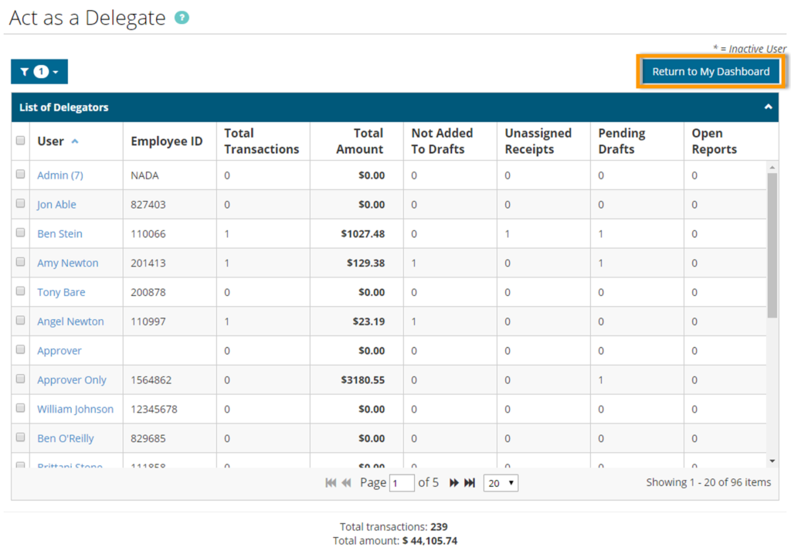Select the header checkbox to choose all delegators
This screenshot has width=791, height=551.
pyautogui.click(x=21, y=139)
